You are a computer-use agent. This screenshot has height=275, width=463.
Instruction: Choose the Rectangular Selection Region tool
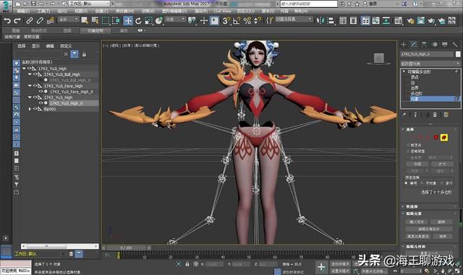(106, 21)
